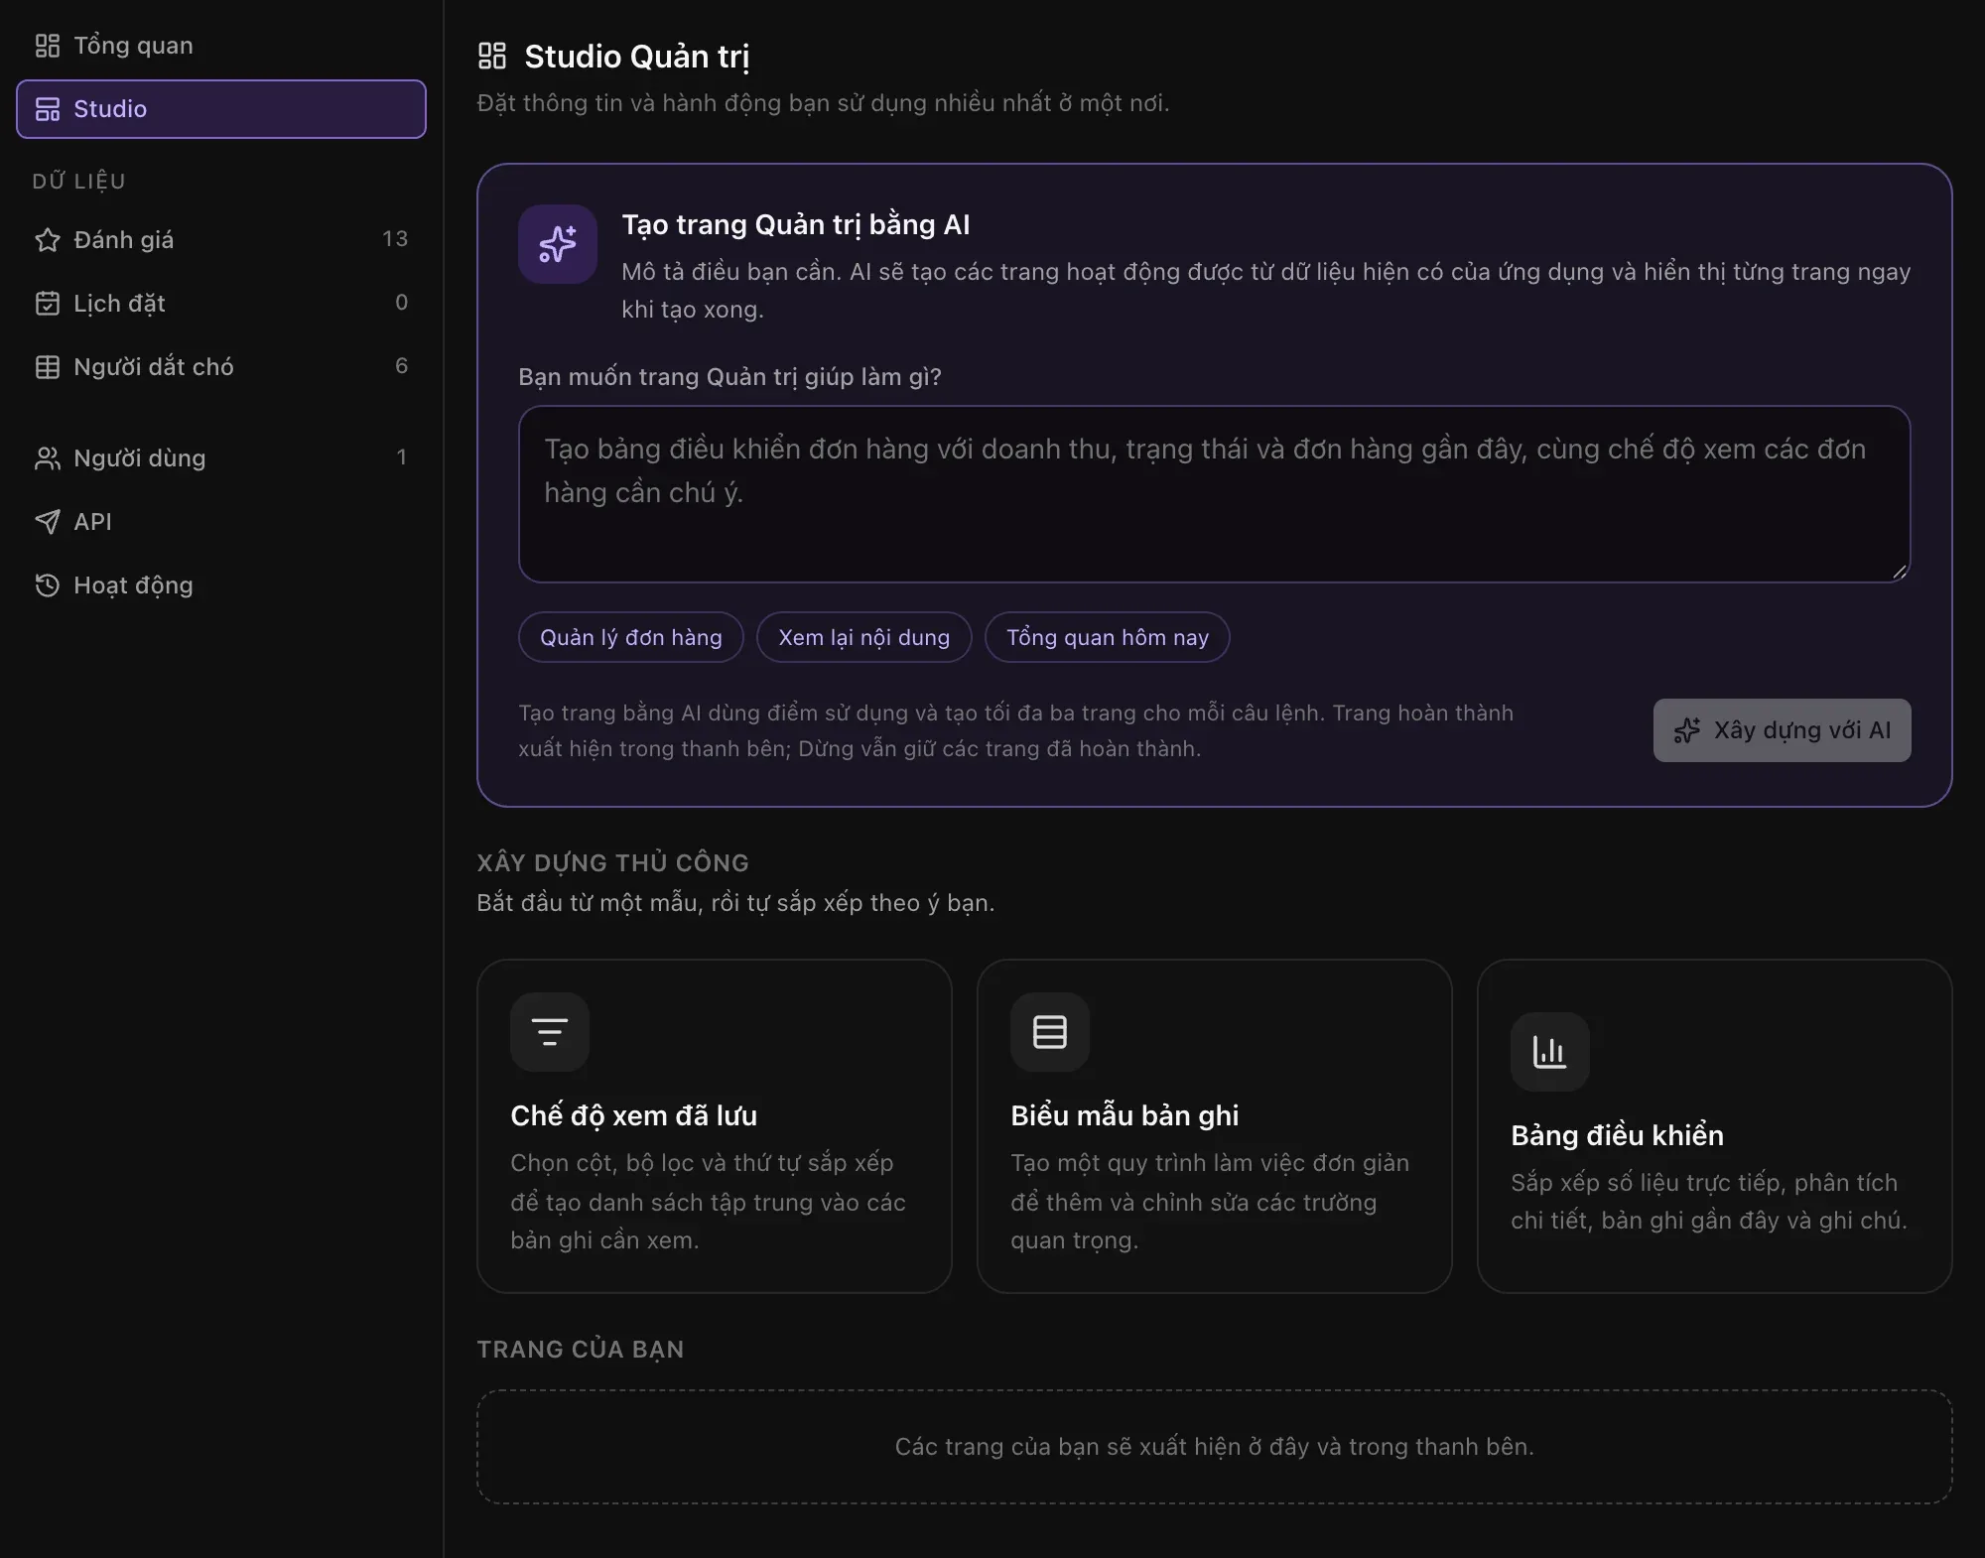Choose the Xem lại nội dung suggestion
Image resolution: width=1985 pixels, height=1558 pixels.
863,637
